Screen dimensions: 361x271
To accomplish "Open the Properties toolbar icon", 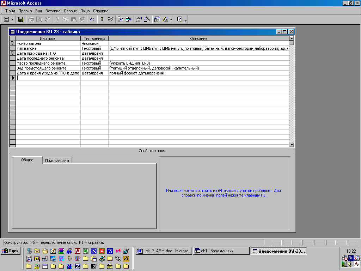I will (139, 20).
